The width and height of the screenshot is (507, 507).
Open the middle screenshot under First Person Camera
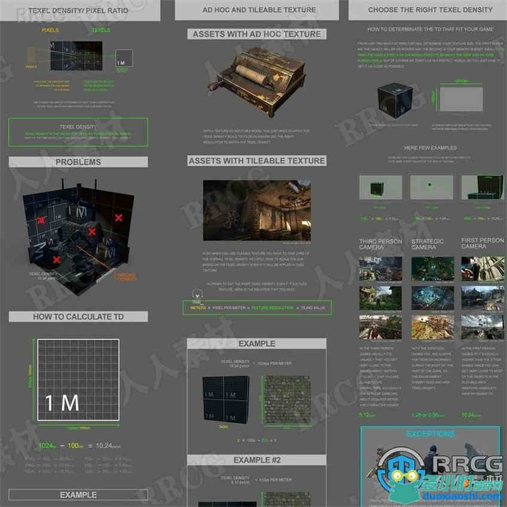482,298
